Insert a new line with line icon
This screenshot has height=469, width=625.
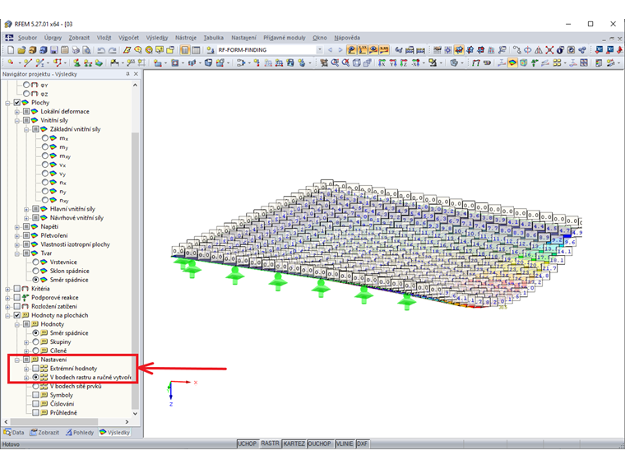(27, 63)
